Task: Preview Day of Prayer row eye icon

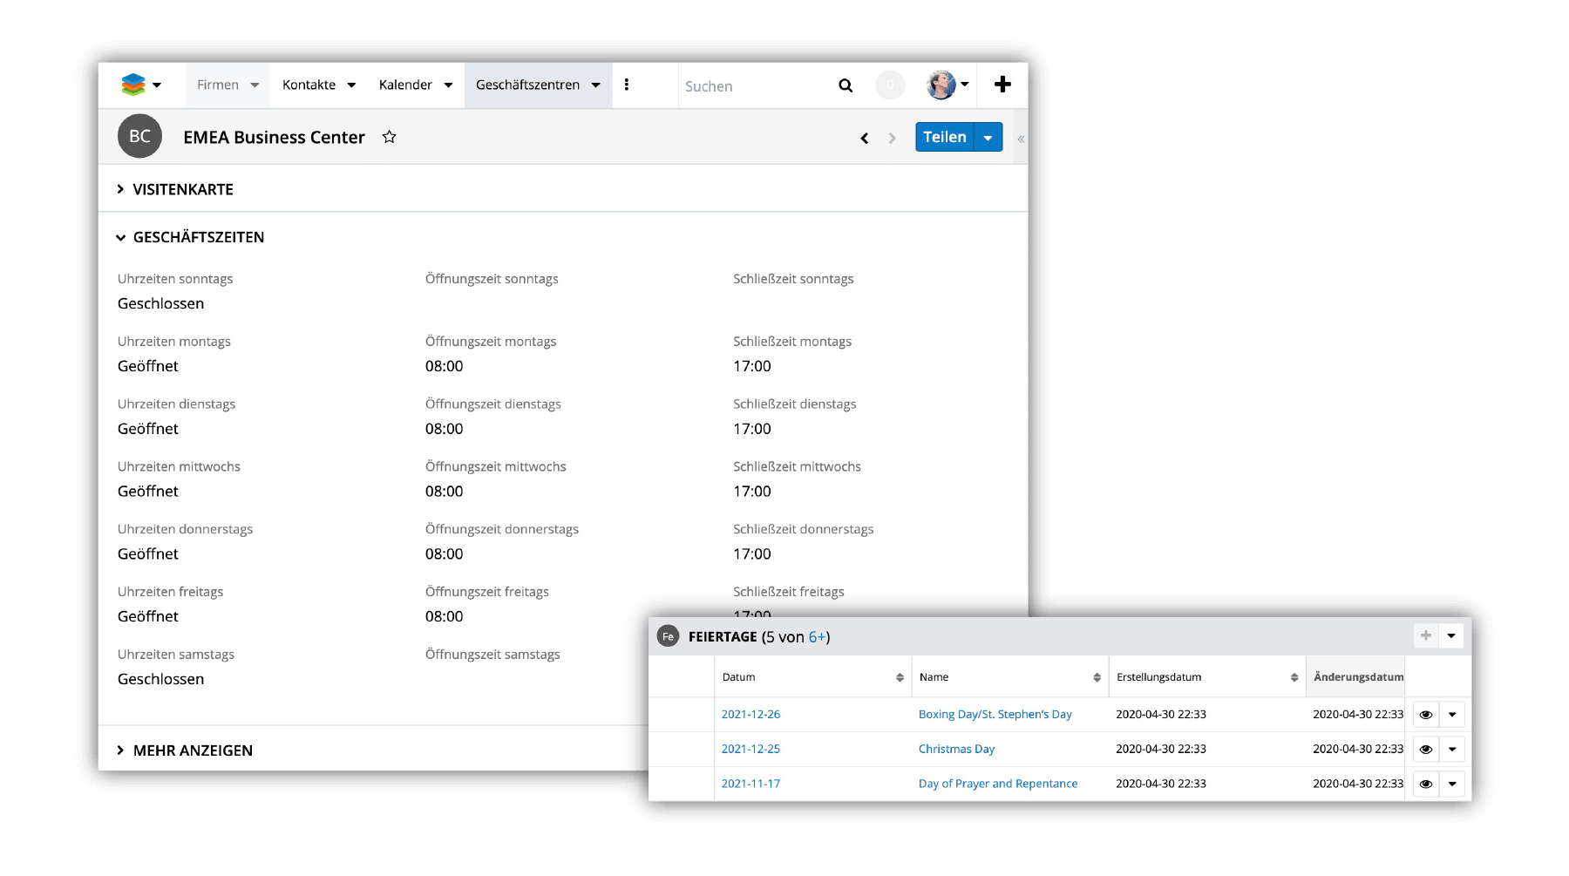Action: 1425,784
